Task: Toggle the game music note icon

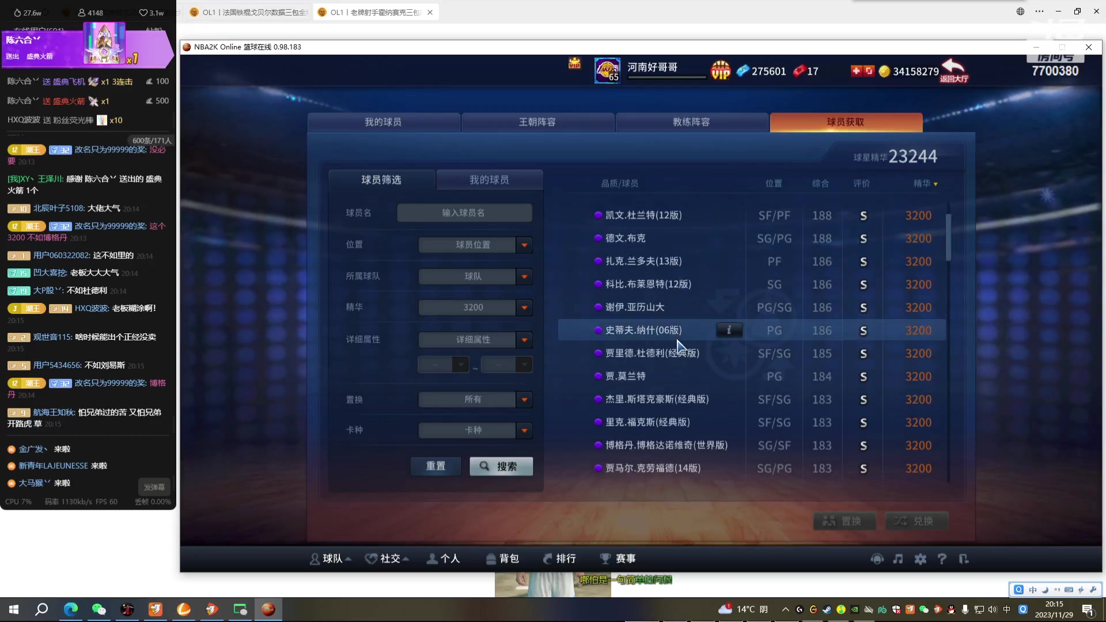Action: tap(898, 559)
